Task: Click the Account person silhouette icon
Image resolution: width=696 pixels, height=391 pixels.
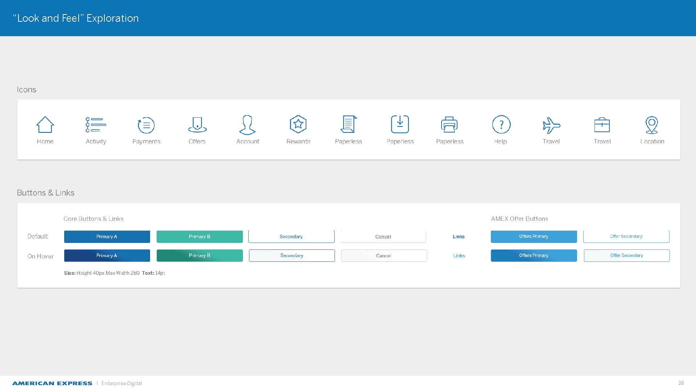Action: tap(248, 125)
